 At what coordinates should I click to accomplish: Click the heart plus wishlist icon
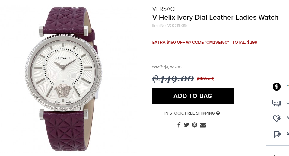point(277,118)
